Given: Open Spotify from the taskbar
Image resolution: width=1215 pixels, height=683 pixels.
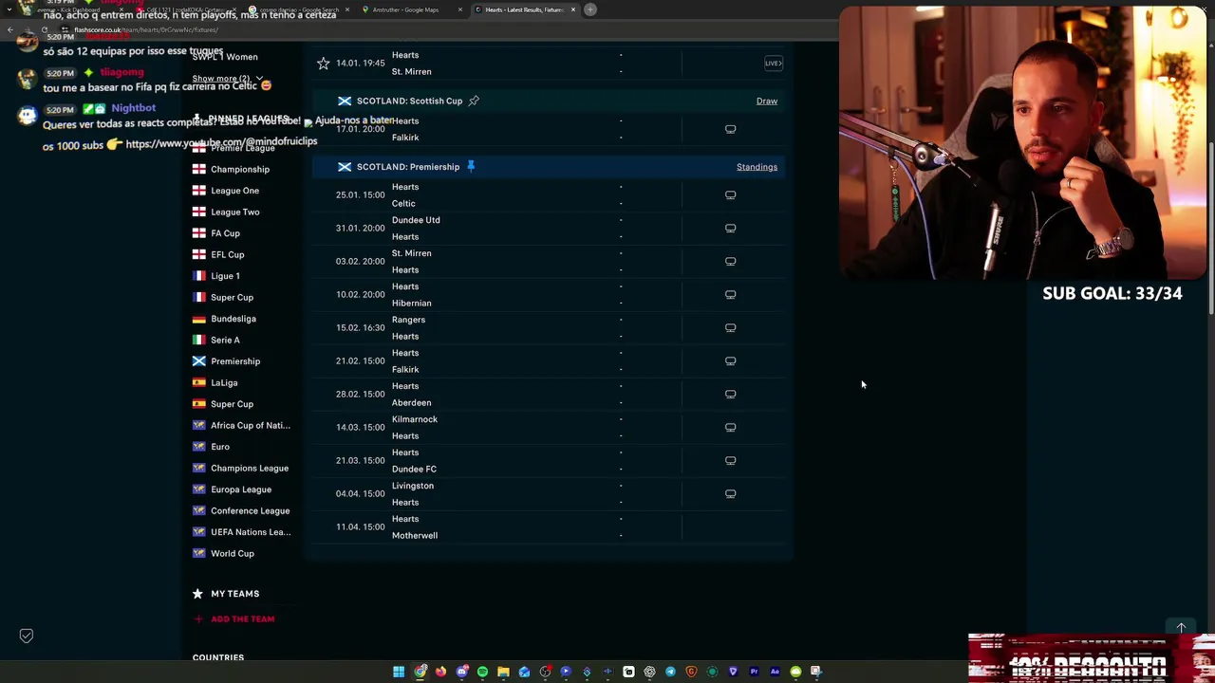Looking at the screenshot, I should click(x=482, y=672).
